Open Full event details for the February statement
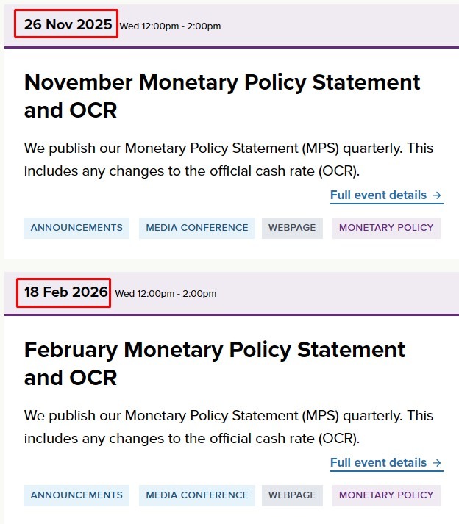 [378, 463]
